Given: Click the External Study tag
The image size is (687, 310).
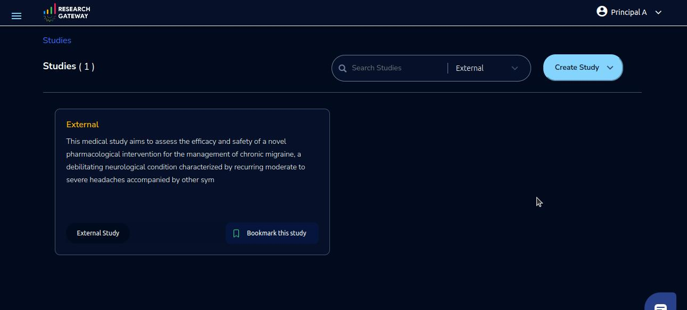Looking at the screenshot, I should coord(98,233).
